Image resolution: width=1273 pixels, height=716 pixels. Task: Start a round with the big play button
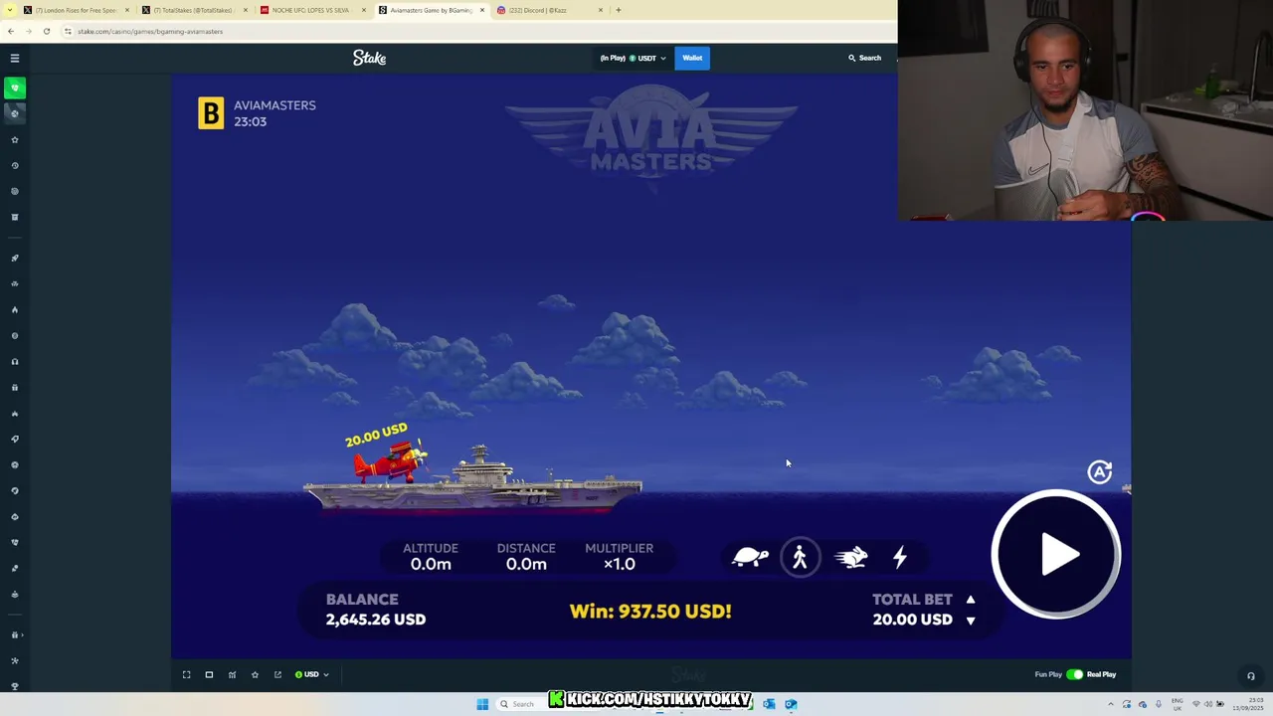[1056, 554]
